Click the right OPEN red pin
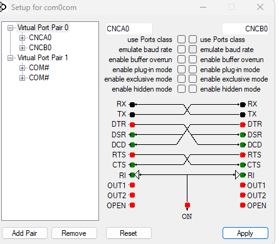 [243, 205]
